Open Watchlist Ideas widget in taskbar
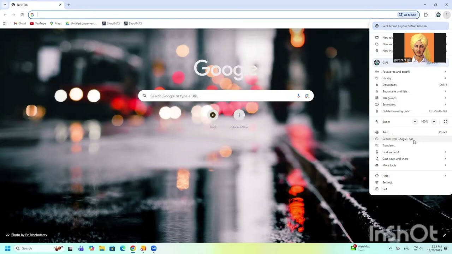The image size is (452, 254). click(x=361, y=248)
